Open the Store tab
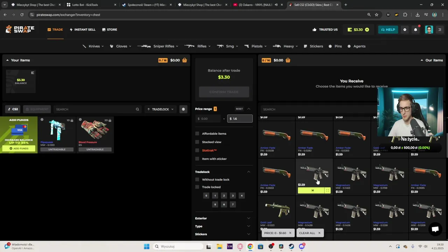The image size is (448, 252). tap(110, 29)
